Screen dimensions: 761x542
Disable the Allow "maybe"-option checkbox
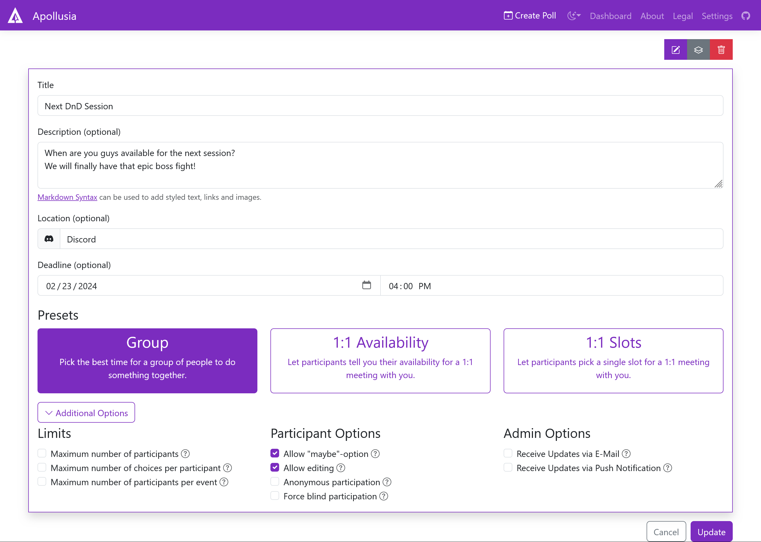[275, 453]
